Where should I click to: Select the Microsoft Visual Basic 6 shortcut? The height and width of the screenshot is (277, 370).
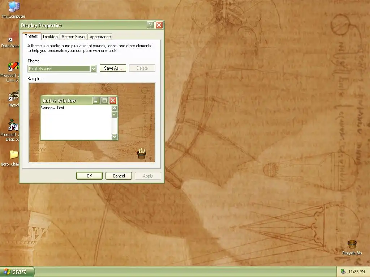pos(13,125)
